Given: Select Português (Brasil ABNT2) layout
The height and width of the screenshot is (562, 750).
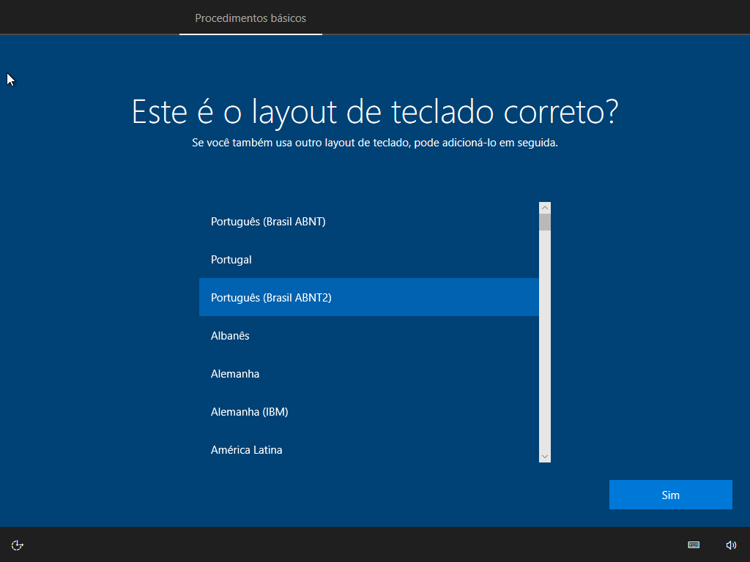Looking at the screenshot, I should (x=369, y=297).
